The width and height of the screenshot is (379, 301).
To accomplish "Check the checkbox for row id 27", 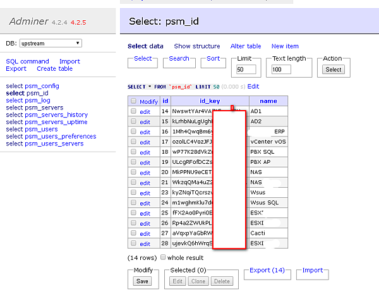I will 133,233.
